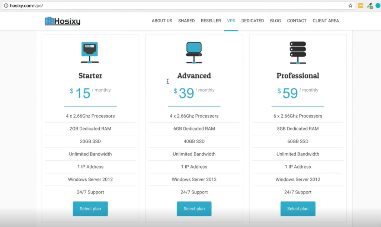Open the teal round extension icon

(378, 6)
